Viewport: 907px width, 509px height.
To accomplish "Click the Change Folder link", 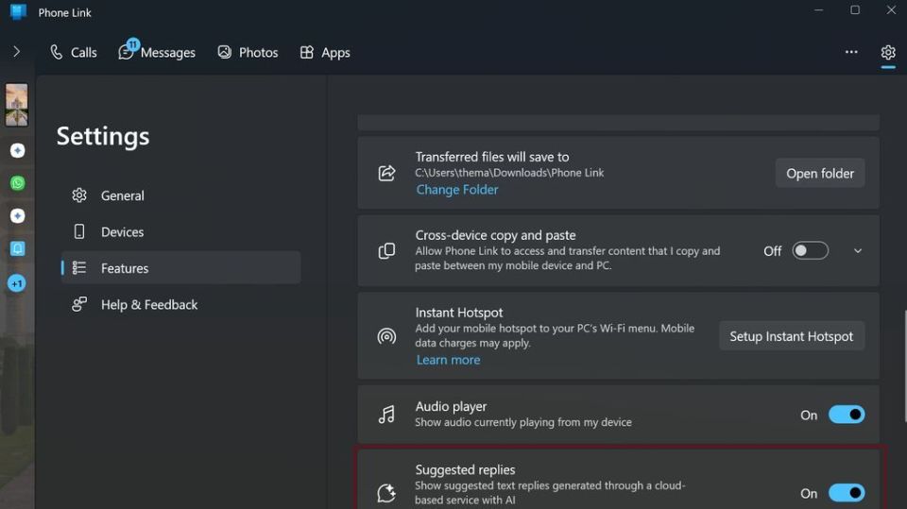I will point(457,190).
